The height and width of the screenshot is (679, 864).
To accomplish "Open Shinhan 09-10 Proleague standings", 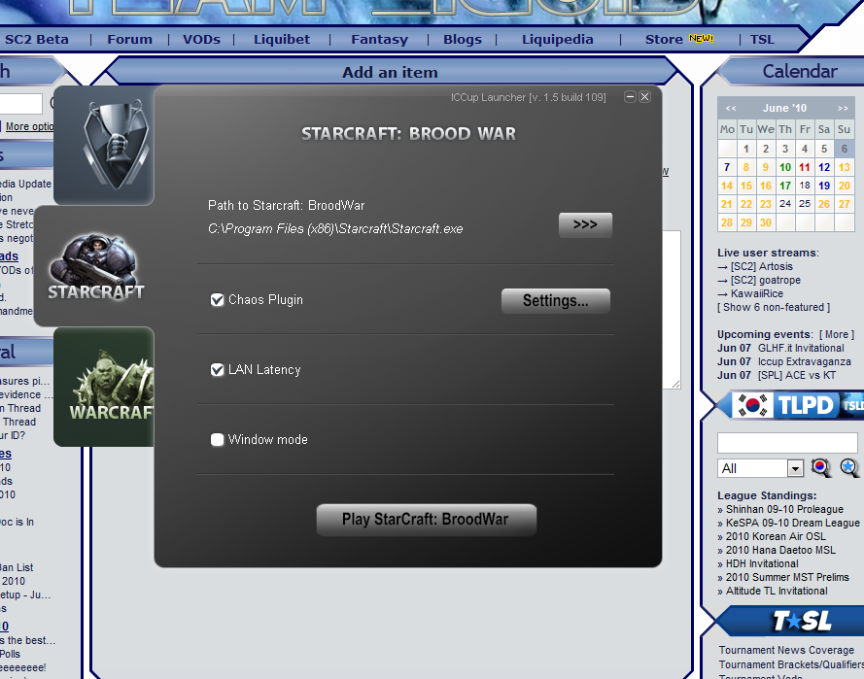I will click(x=784, y=509).
